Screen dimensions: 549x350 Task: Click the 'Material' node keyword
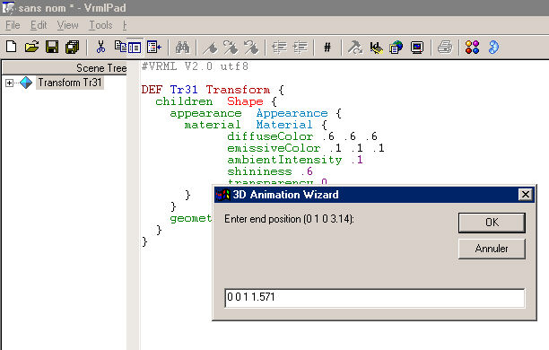[x=284, y=125]
